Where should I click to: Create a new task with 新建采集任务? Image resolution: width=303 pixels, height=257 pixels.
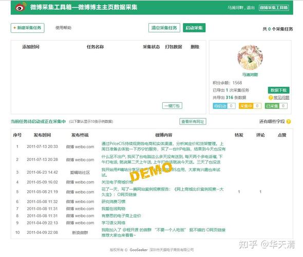(x=28, y=28)
